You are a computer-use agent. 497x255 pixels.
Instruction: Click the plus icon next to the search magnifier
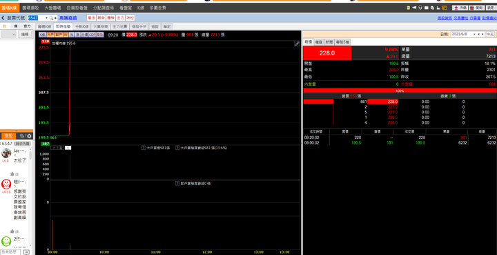pos(55,18)
